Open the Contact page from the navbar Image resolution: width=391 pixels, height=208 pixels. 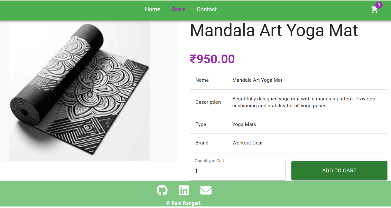pos(206,9)
